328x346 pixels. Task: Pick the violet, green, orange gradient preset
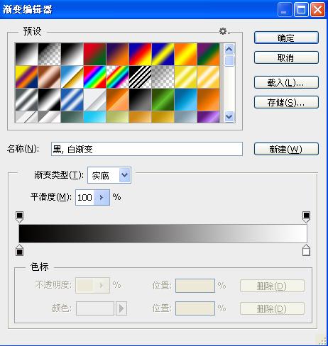tap(209, 54)
